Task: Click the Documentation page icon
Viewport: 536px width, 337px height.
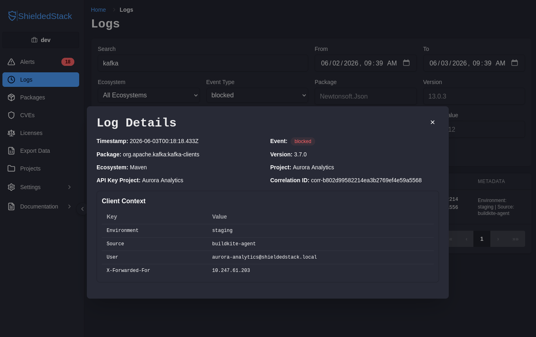Action: tap(11, 206)
